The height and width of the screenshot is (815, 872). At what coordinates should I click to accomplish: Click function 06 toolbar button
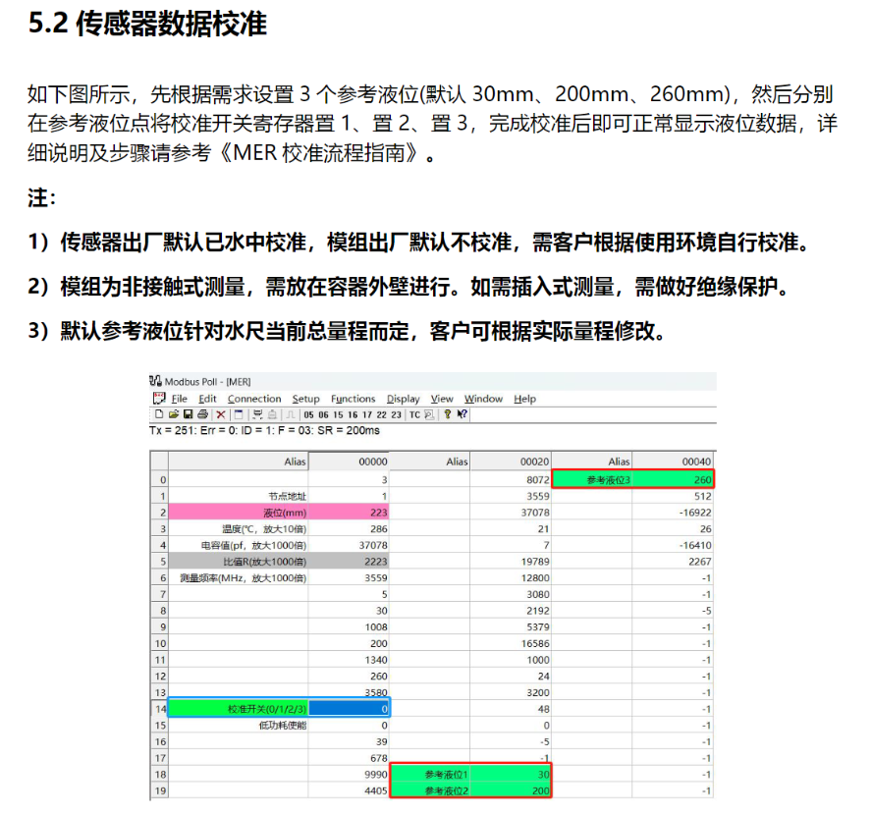pos(323,414)
